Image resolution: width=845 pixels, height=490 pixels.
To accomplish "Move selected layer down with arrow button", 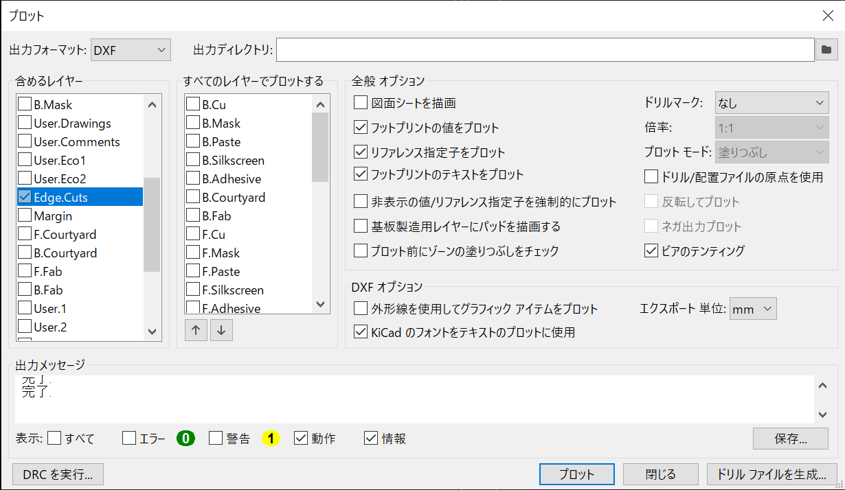I will 221,330.
